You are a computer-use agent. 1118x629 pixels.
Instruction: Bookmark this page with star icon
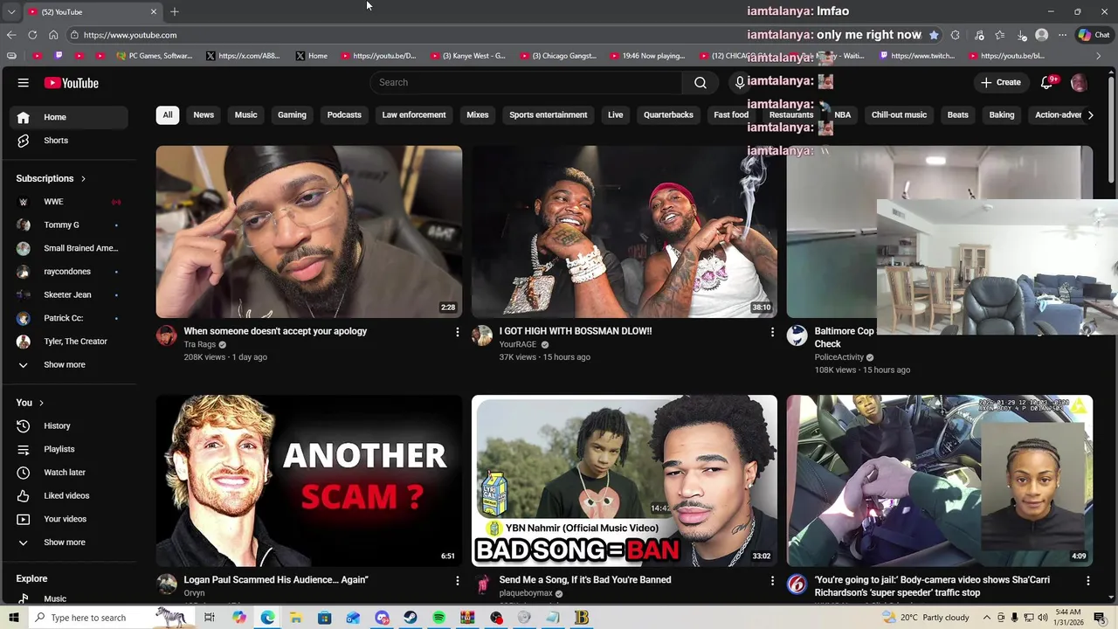(934, 35)
